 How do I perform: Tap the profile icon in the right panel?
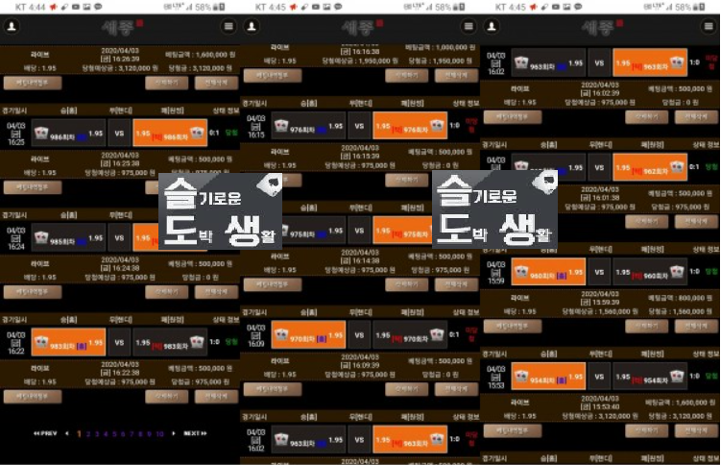click(492, 27)
